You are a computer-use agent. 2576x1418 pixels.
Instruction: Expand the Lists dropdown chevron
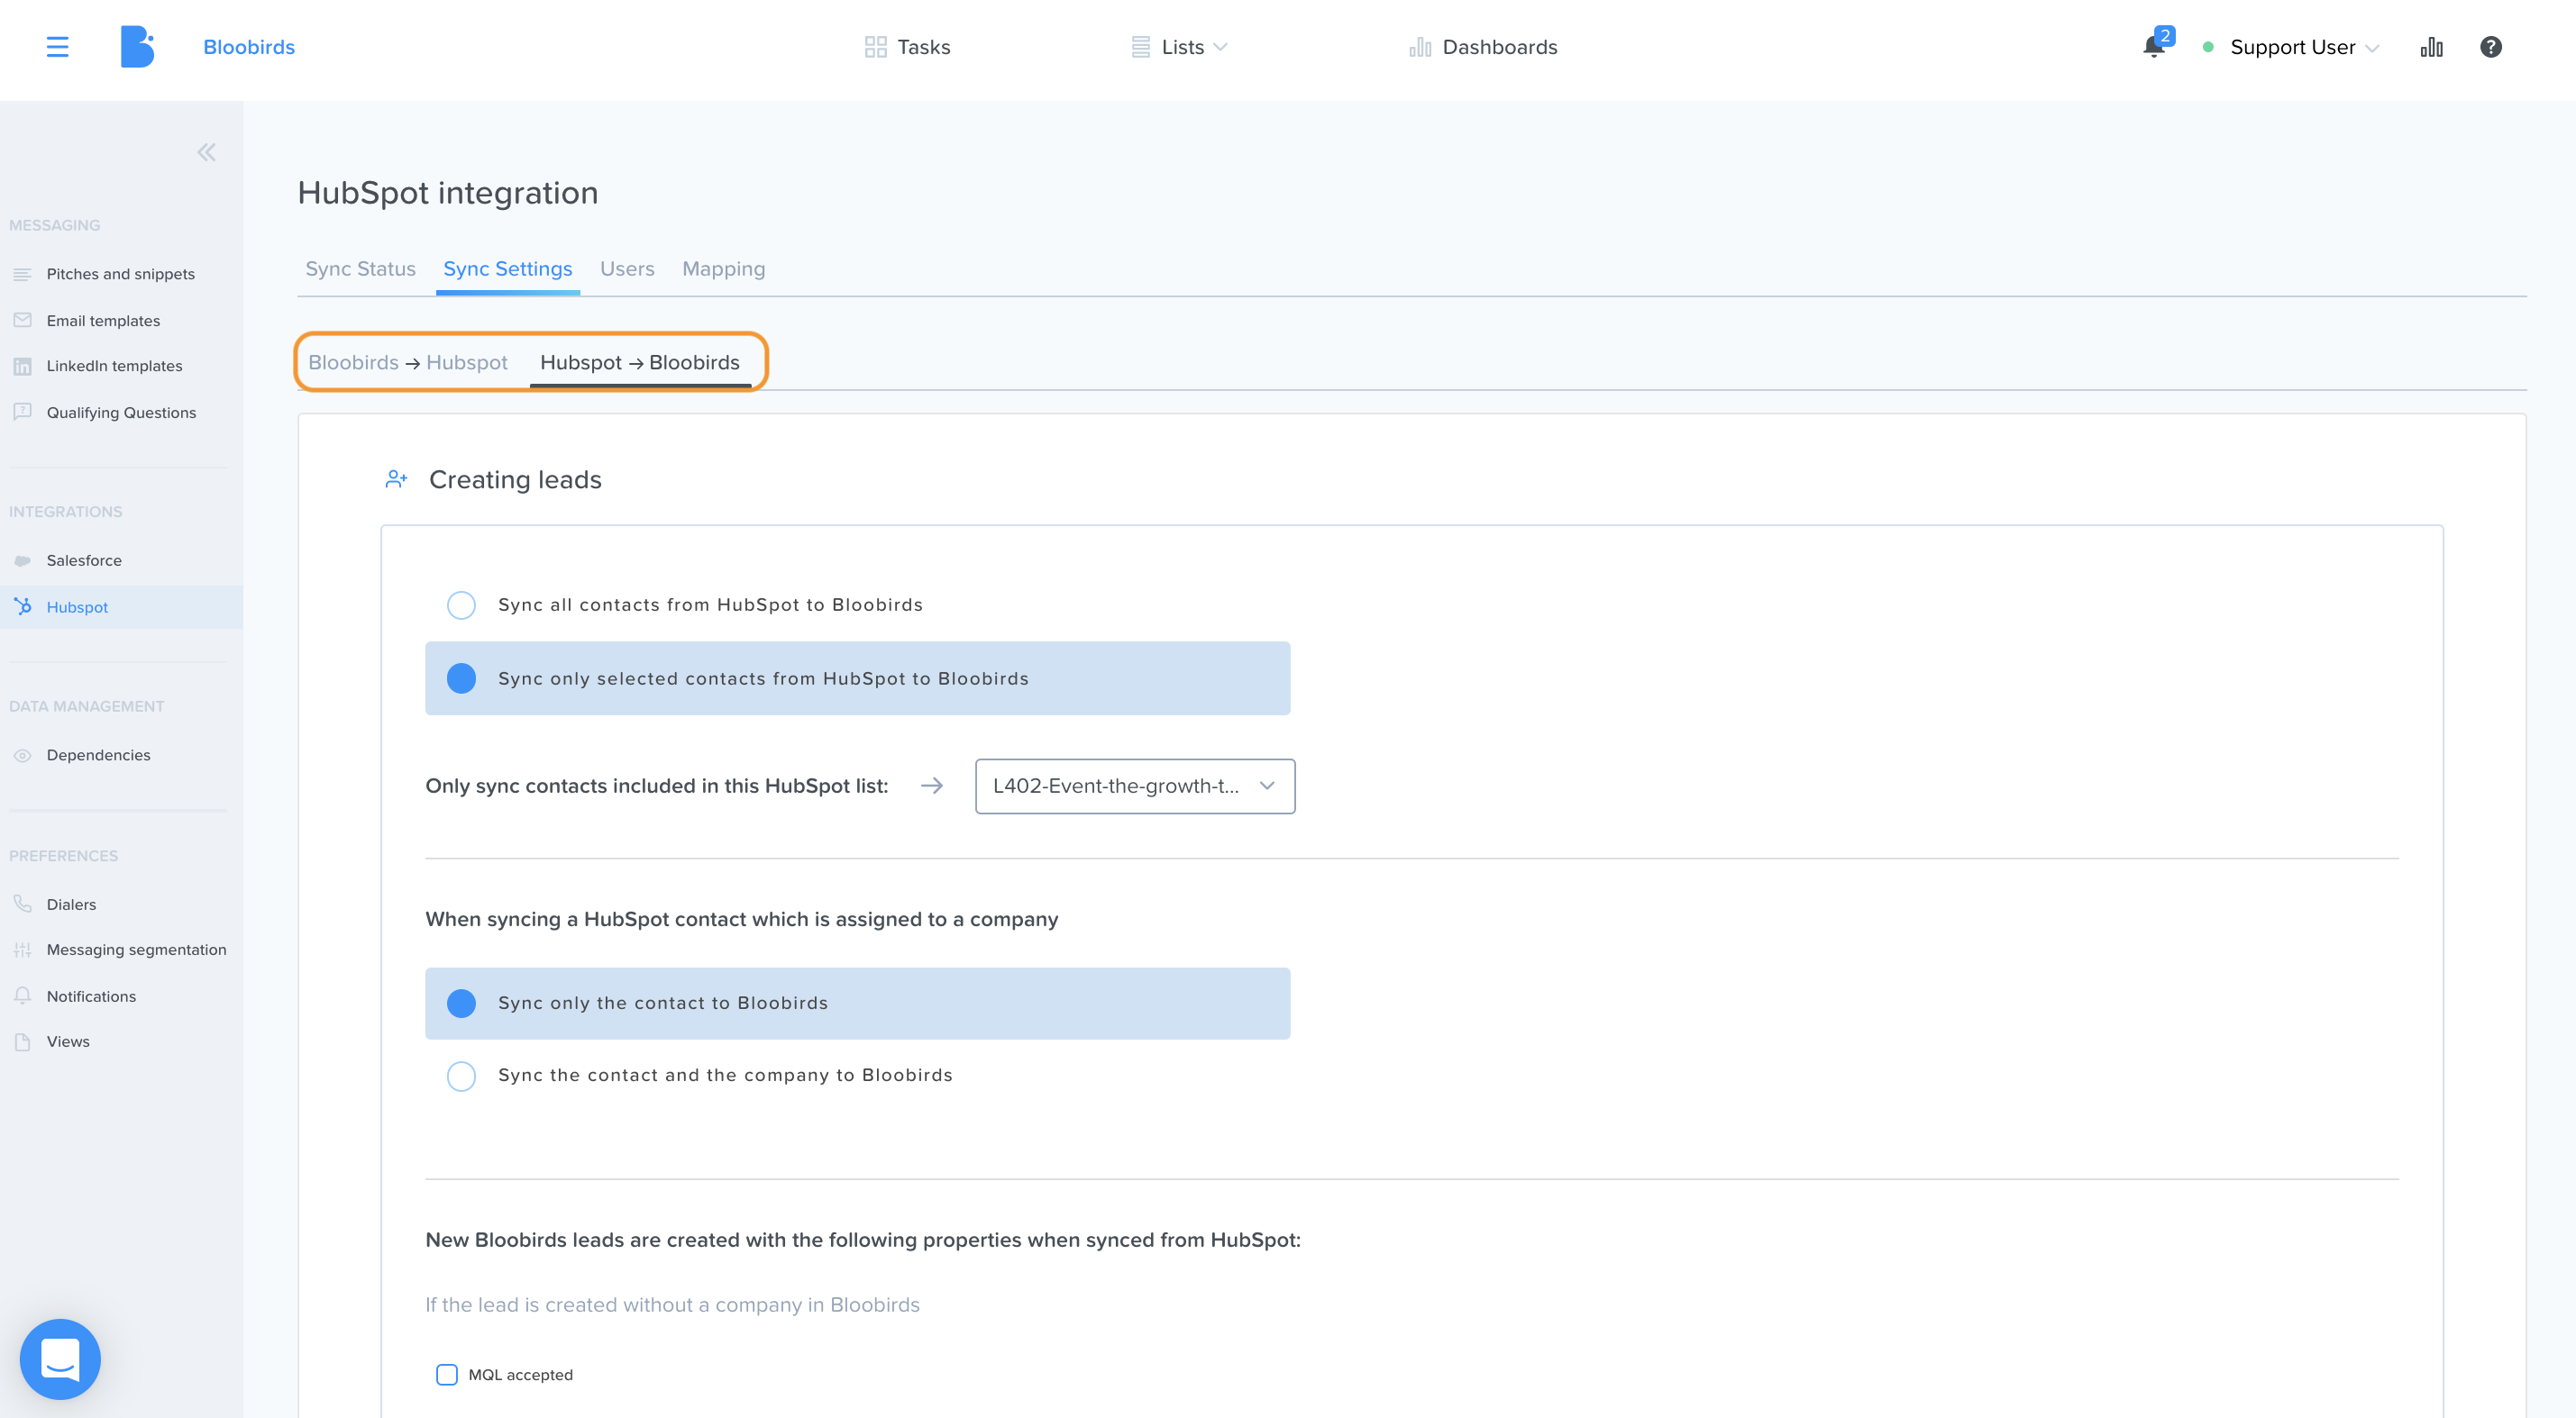point(1220,47)
